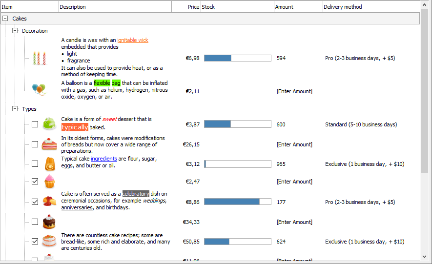
Task: Select the pink cupcake icon
Action: tap(50, 182)
